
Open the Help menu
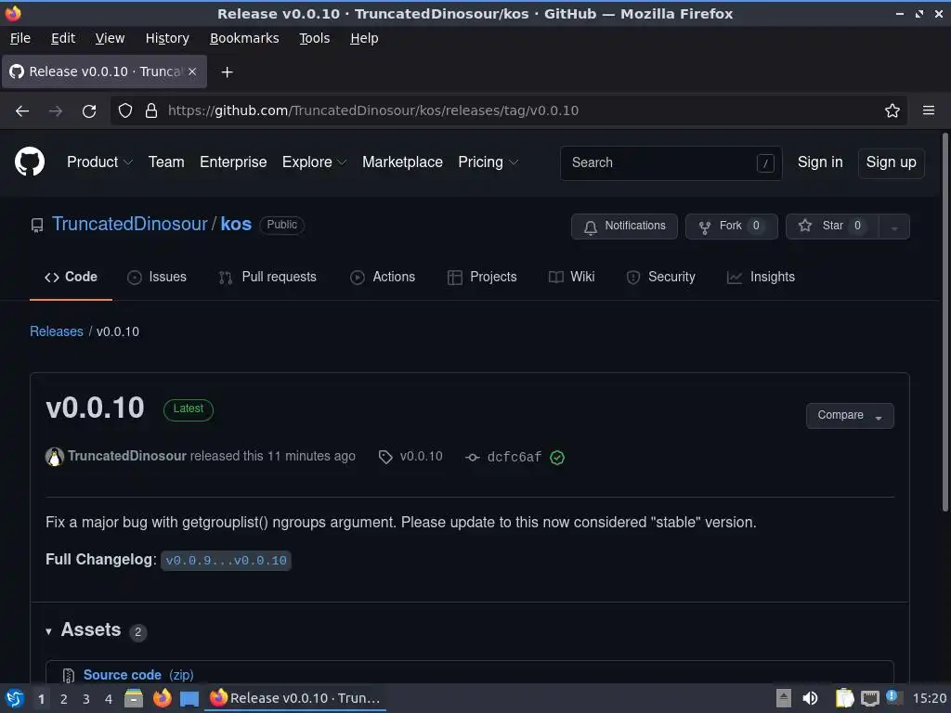[x=364, y=38]
